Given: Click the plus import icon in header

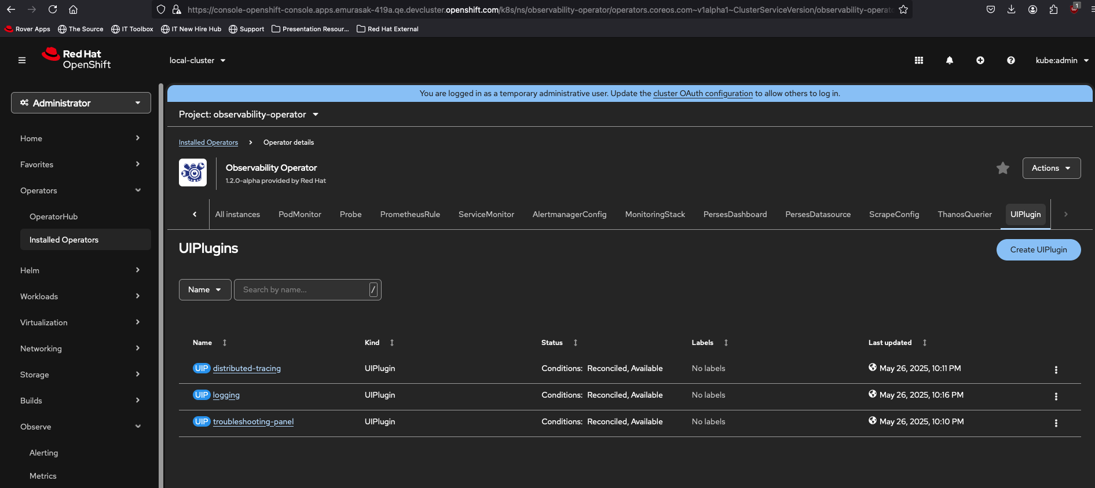Looking at the screenshot, I should point(980,60).
